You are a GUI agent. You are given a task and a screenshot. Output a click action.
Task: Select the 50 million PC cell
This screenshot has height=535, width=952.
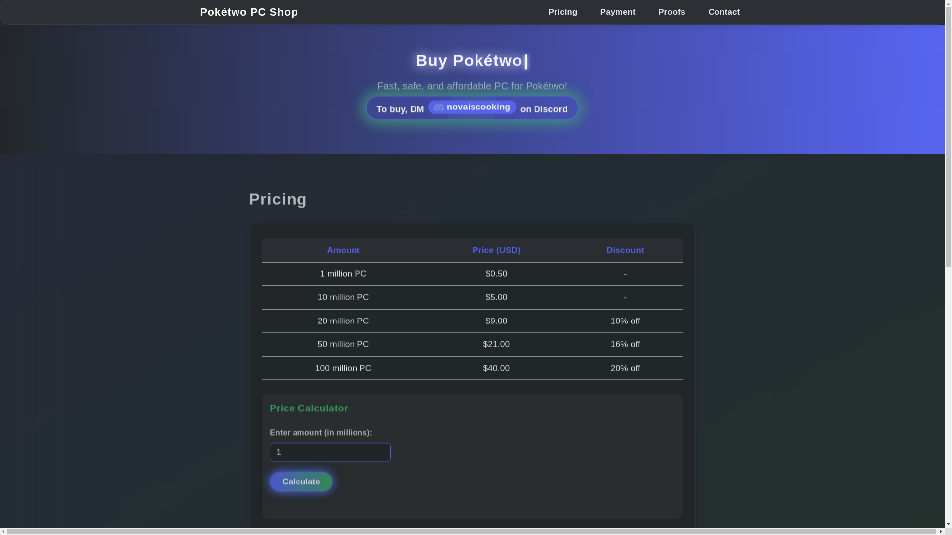coord(343,344)
